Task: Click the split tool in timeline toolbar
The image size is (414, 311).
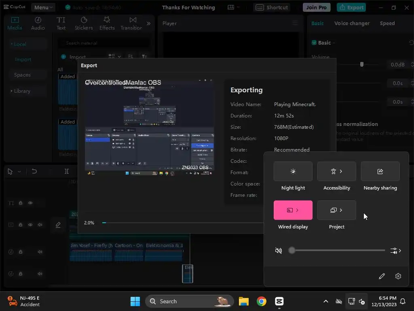Action: tap(67, 171)
